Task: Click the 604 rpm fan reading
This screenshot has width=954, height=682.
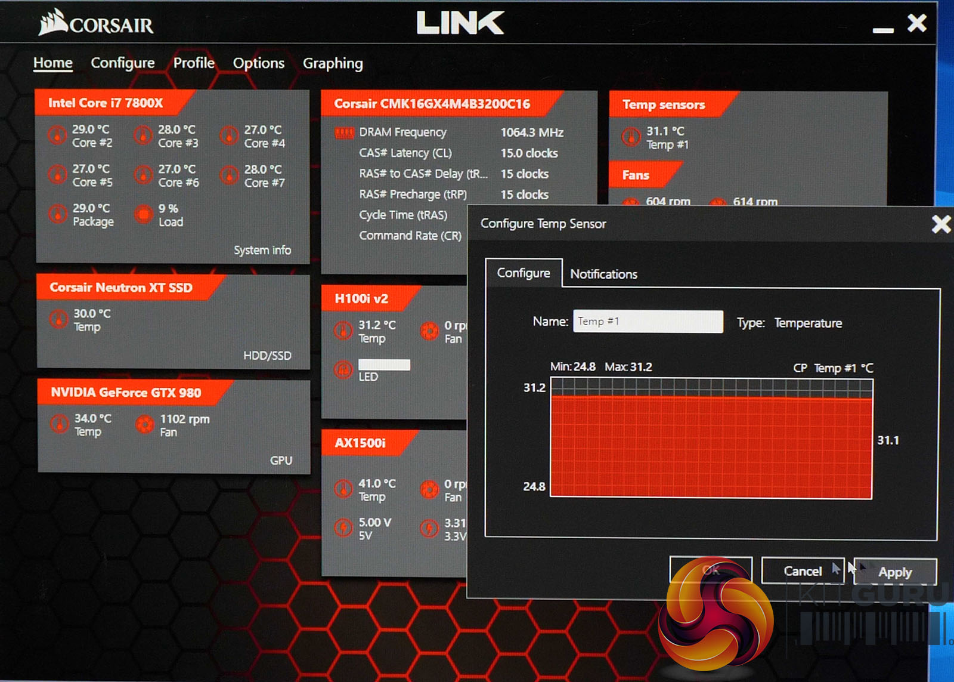Action: pyautogui.click(x=668, y=202)
